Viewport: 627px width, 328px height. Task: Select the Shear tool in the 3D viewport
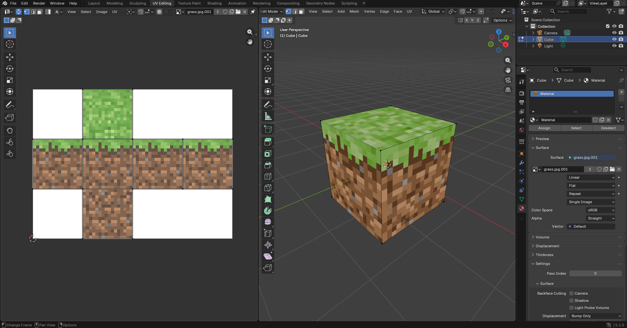[268, 256]
